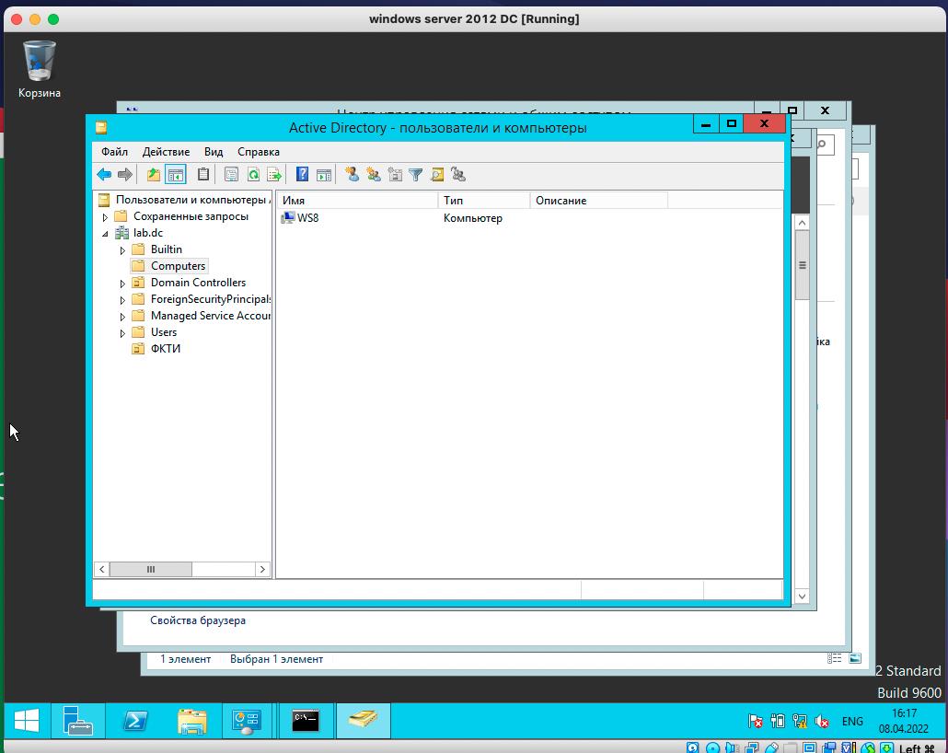Sort by Тип column header
The height and width of the screenshot is (753, 948).
(484, 200)
